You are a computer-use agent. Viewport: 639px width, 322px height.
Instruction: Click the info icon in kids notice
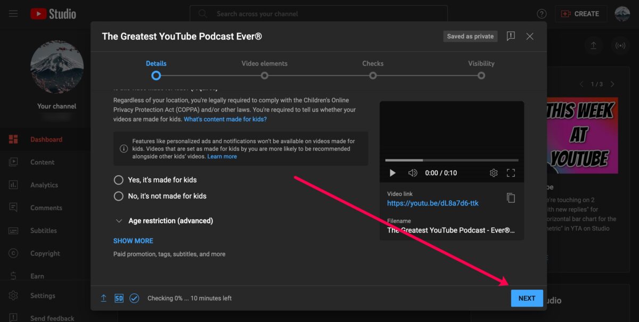[x=124, y=149]
